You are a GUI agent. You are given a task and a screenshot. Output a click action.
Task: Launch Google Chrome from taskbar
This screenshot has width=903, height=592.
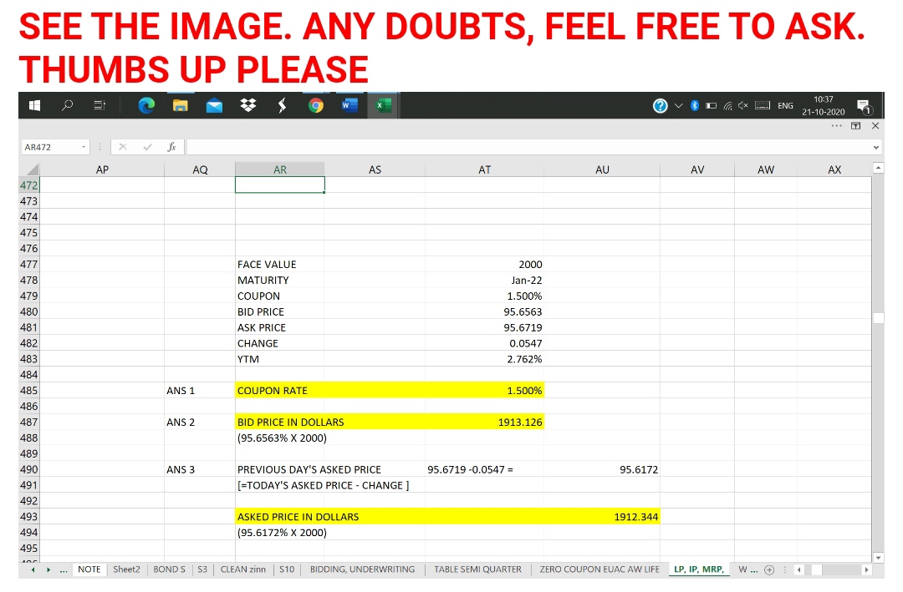point(315,106)
